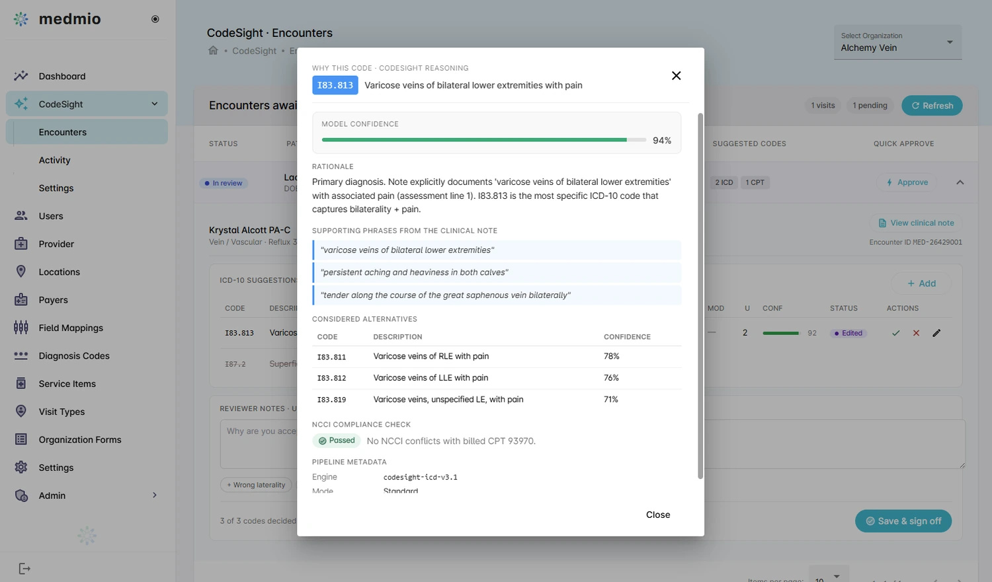Click the 2 ICD suggested codes chip
The width and height of the screenshot is (992, 582).
[724, 182]
